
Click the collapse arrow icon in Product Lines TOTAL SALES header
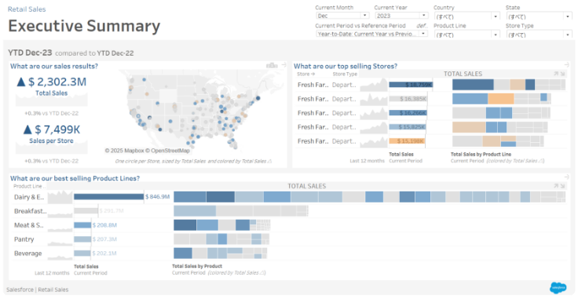(562, 186)
